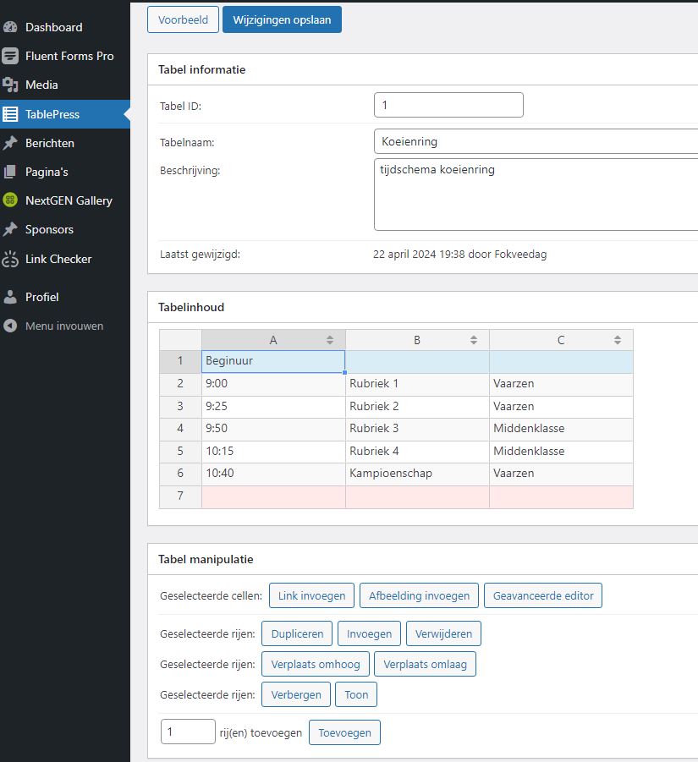Save with Wijzigingen opslaan button
Screen dimensions: 698x762
pos(282,20)
